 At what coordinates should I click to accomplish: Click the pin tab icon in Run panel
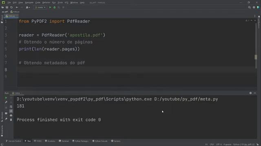point(6,119)
